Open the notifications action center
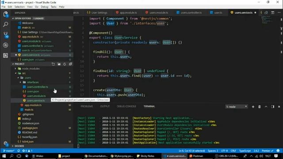Screen dimensions: 283x159 coord(276,156)
